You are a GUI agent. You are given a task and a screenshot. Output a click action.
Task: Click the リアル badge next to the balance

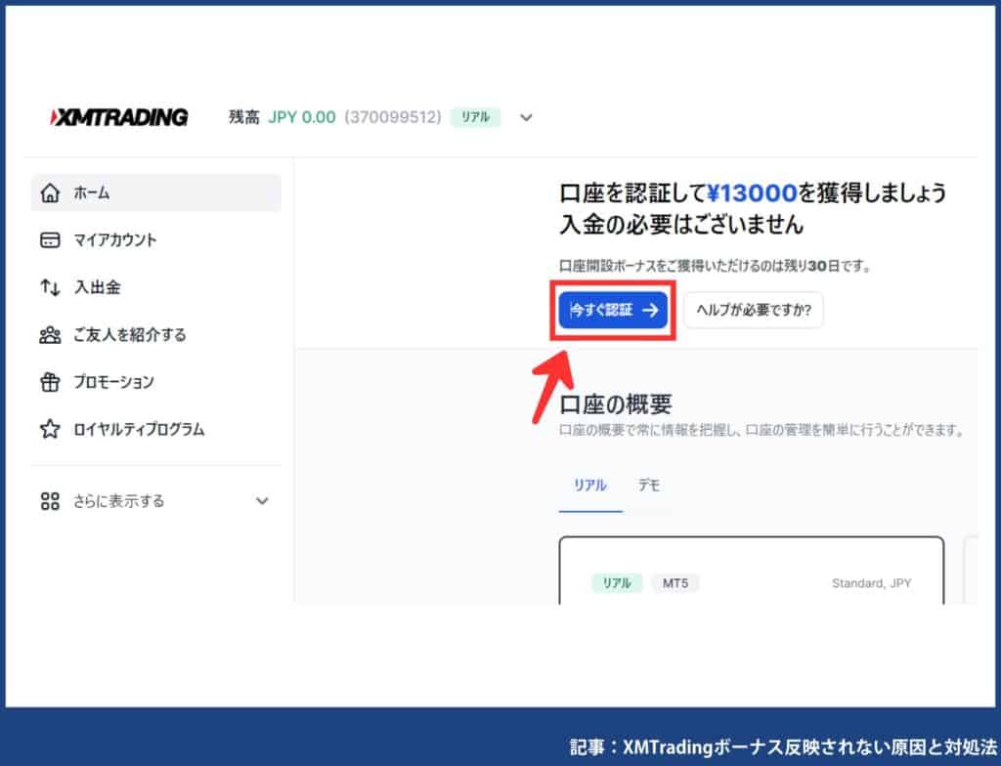(475, 116)
